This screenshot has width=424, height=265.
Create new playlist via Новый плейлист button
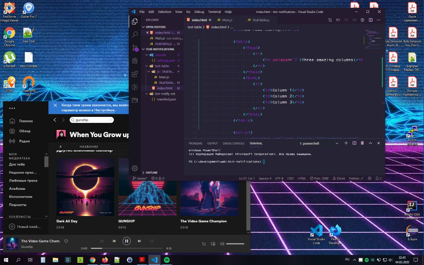(25, 227)
